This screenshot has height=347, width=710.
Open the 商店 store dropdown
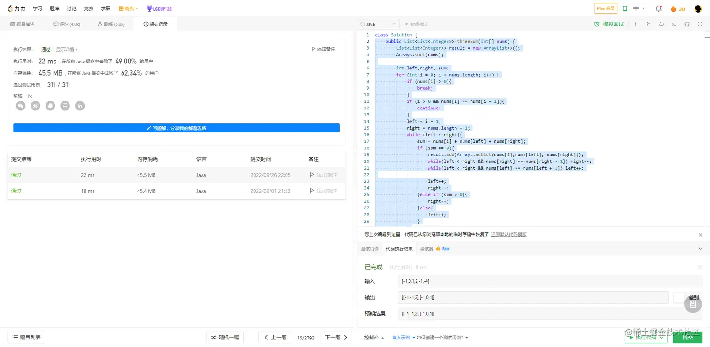(128, 8)
